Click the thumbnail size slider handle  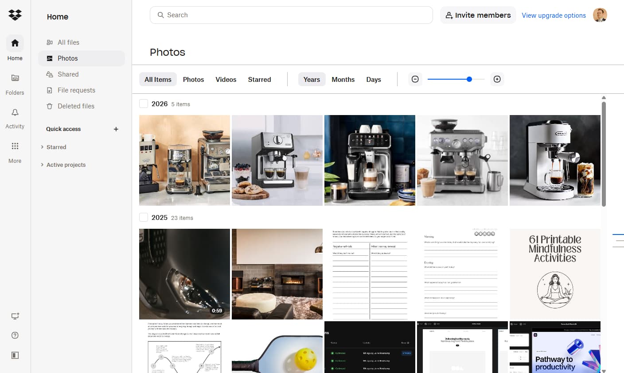pyautogui.click(x=469, y=79)
